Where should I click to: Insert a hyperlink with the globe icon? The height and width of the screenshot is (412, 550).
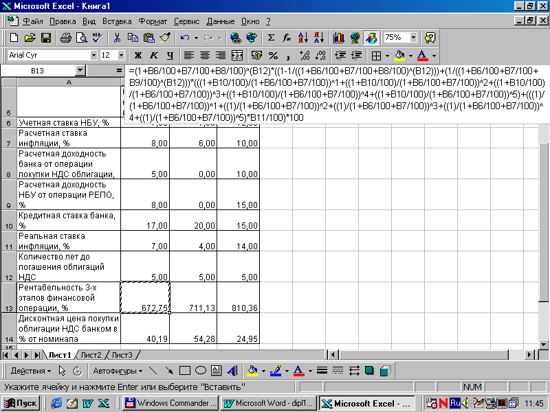pyautogui.click(x=235, y=38)
